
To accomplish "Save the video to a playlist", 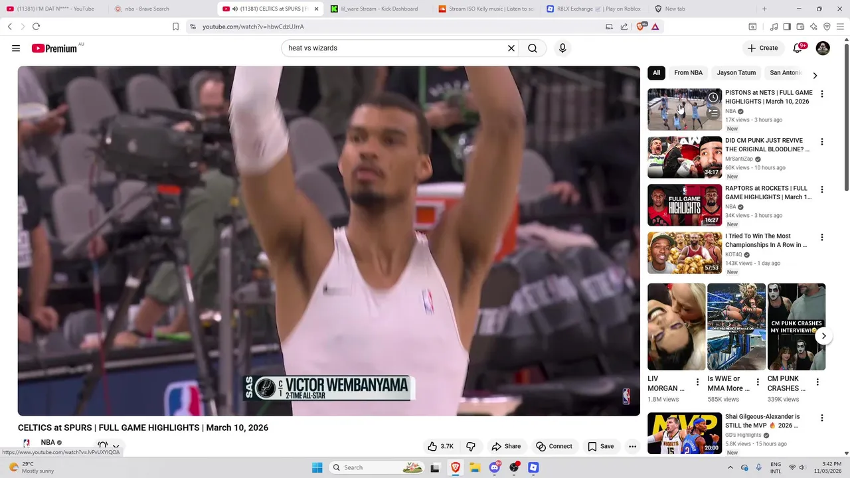I will point(600,446).
